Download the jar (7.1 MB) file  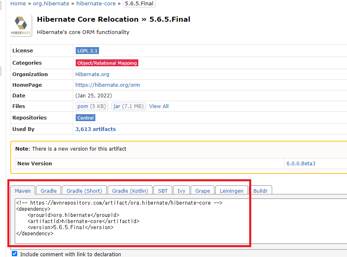coord(128,106)
